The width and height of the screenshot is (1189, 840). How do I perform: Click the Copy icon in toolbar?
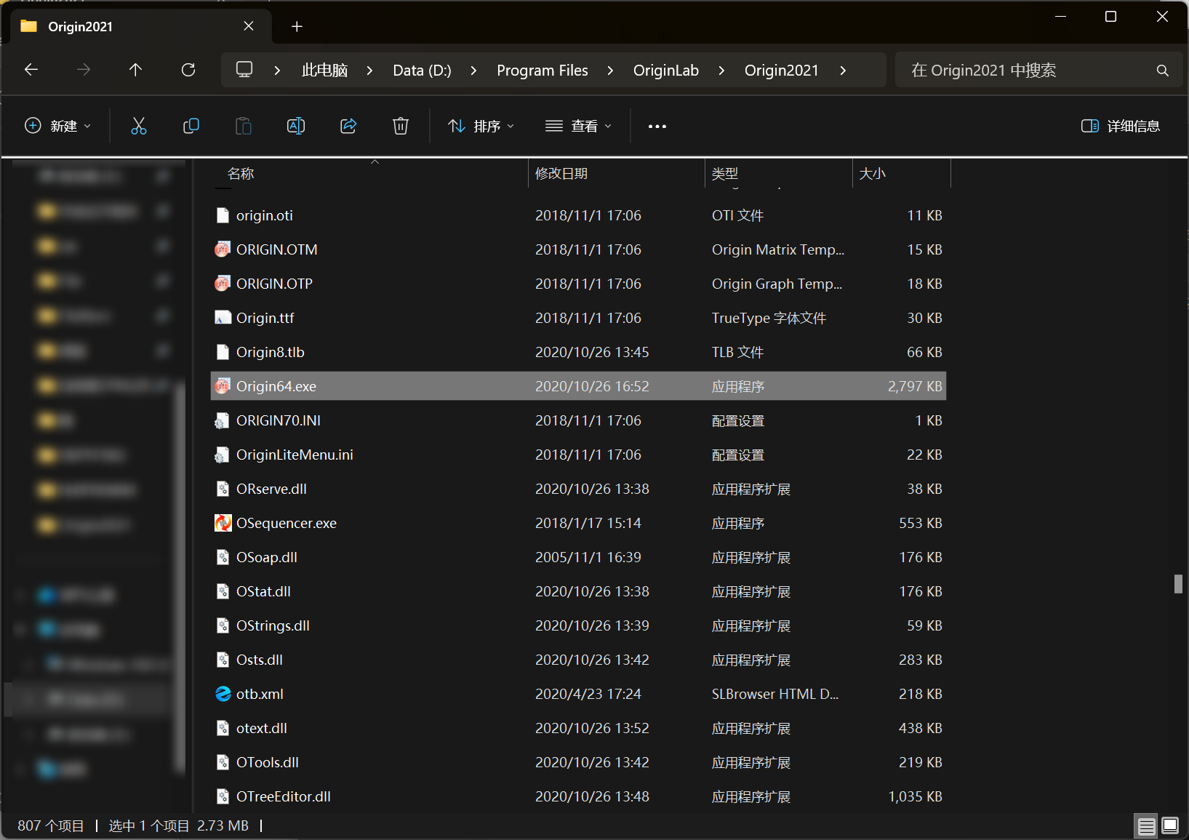coord(191,126)
